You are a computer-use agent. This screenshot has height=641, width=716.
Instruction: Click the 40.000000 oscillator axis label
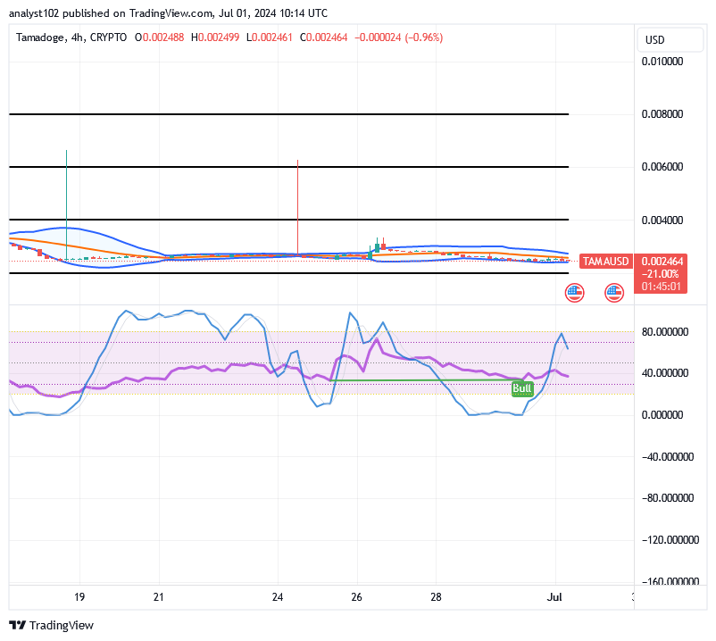665,373
